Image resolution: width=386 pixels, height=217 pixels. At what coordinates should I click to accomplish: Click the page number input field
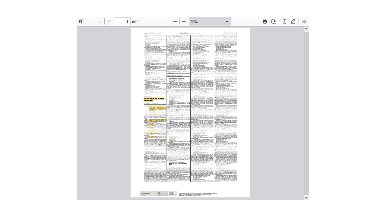(x=122, y=21)
